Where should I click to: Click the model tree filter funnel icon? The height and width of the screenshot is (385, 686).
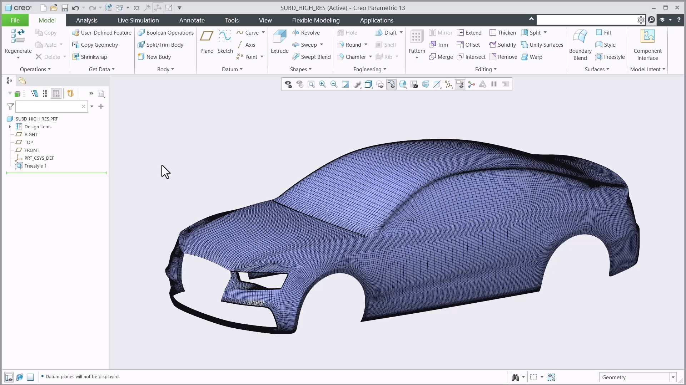pos(10,107)
